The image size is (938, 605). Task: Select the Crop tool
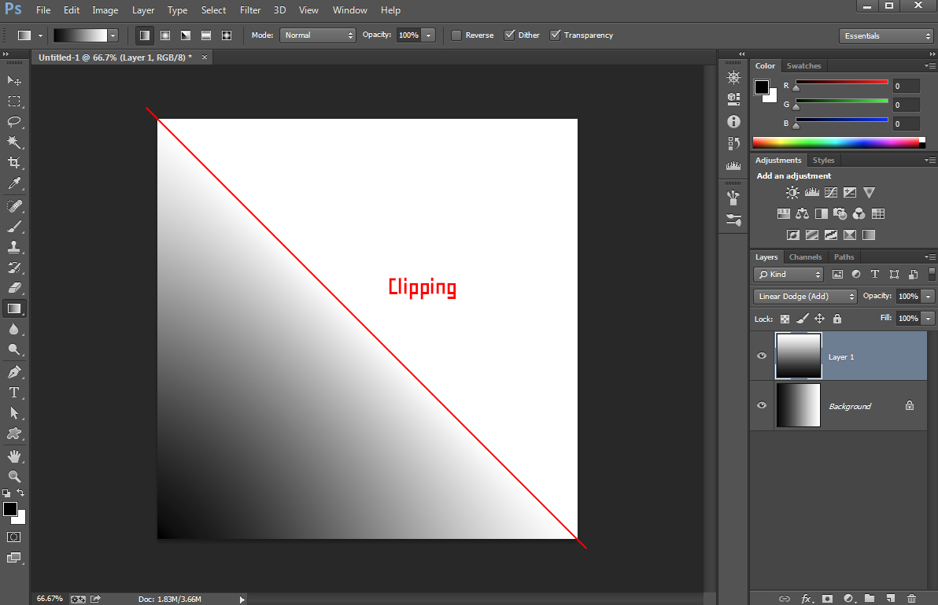click(x=13, y=162)
